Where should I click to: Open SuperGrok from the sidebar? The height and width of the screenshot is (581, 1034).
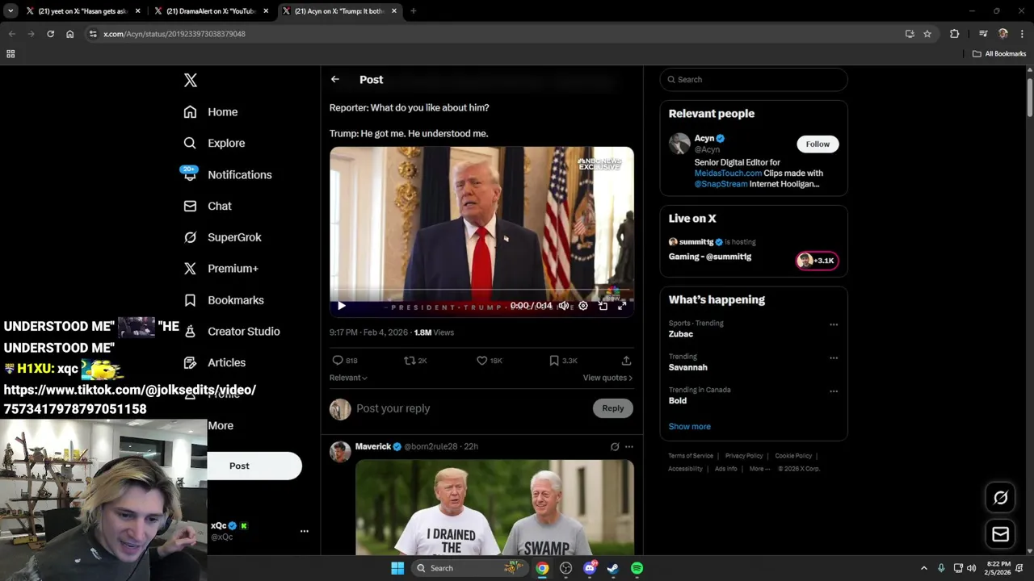point(222,237)
